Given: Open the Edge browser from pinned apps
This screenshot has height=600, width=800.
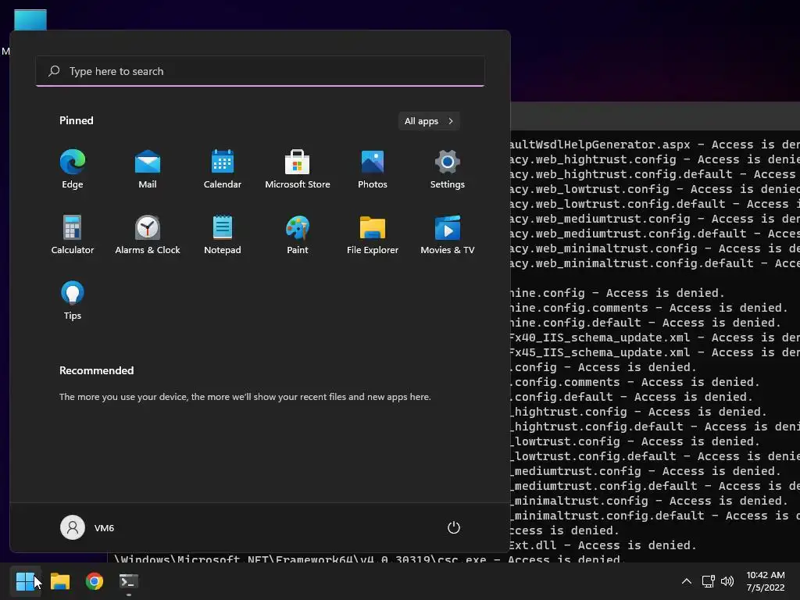Looking at the screenshot, I should [73, 170].
